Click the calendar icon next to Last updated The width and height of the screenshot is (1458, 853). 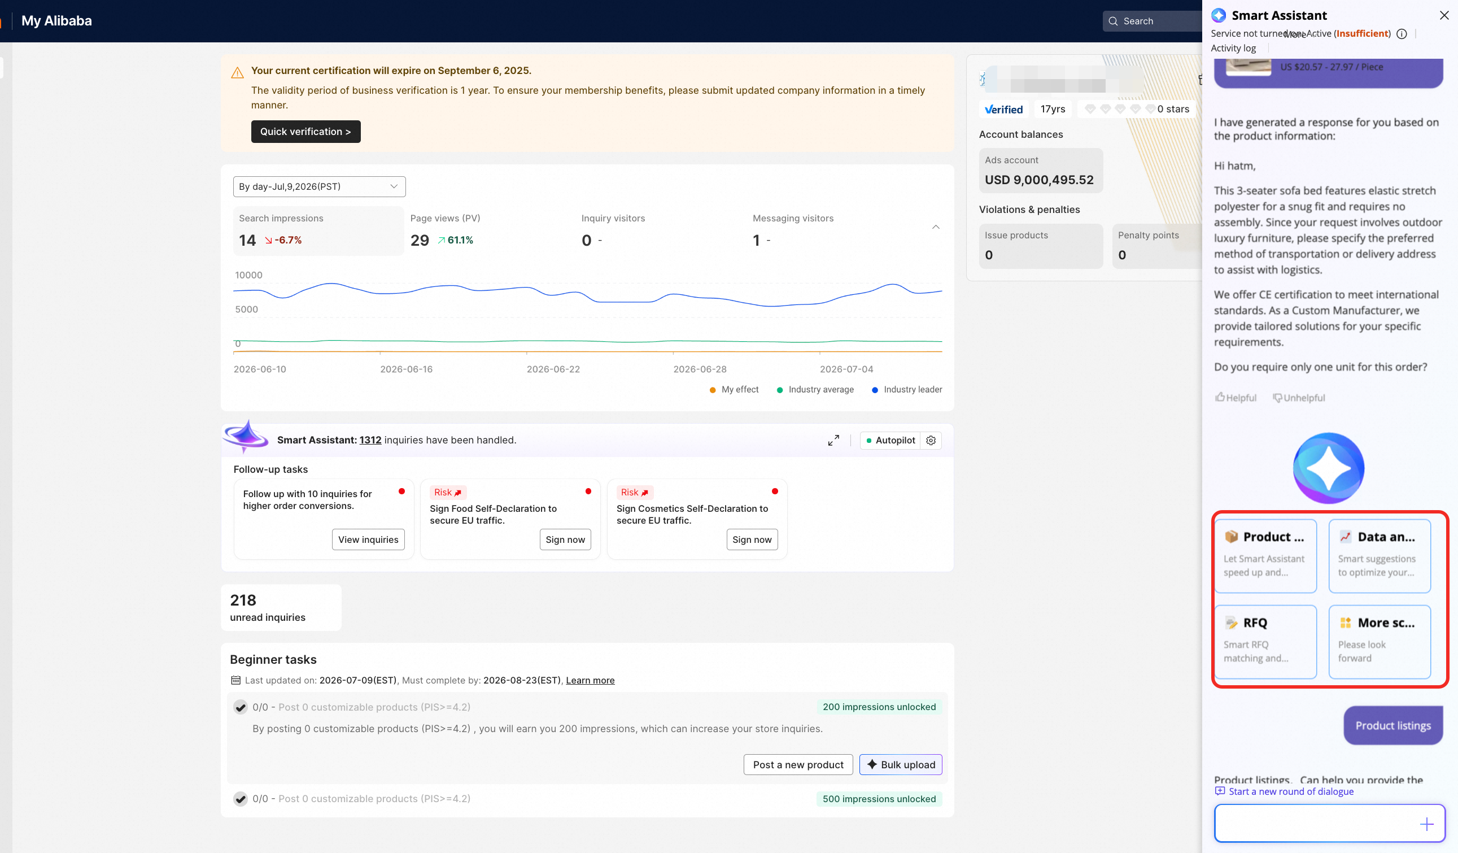coord(235,681)
